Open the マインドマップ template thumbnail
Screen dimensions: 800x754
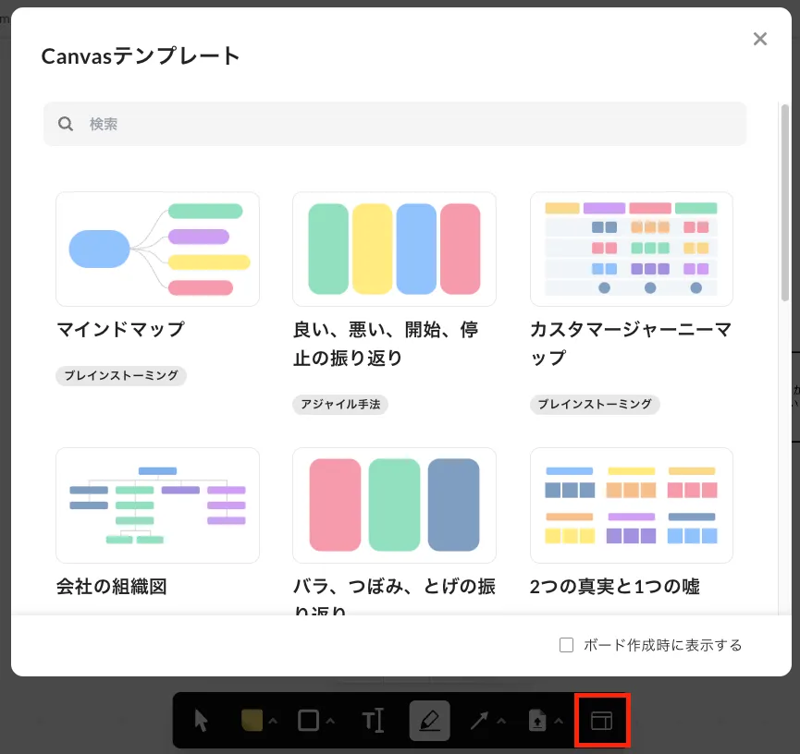[157, 249]
